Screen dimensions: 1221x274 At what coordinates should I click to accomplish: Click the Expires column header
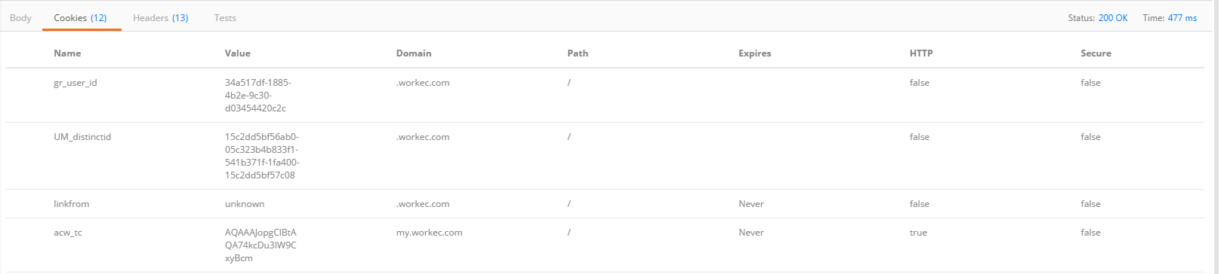click(754, 53)
